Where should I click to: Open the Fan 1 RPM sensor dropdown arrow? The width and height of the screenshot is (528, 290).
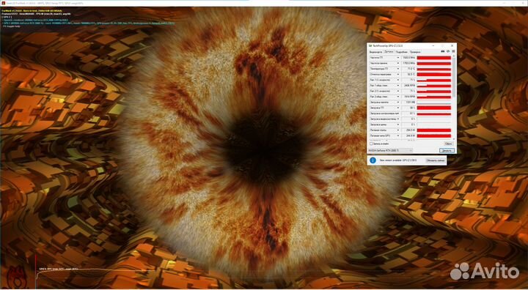click(x=398, y=86)
